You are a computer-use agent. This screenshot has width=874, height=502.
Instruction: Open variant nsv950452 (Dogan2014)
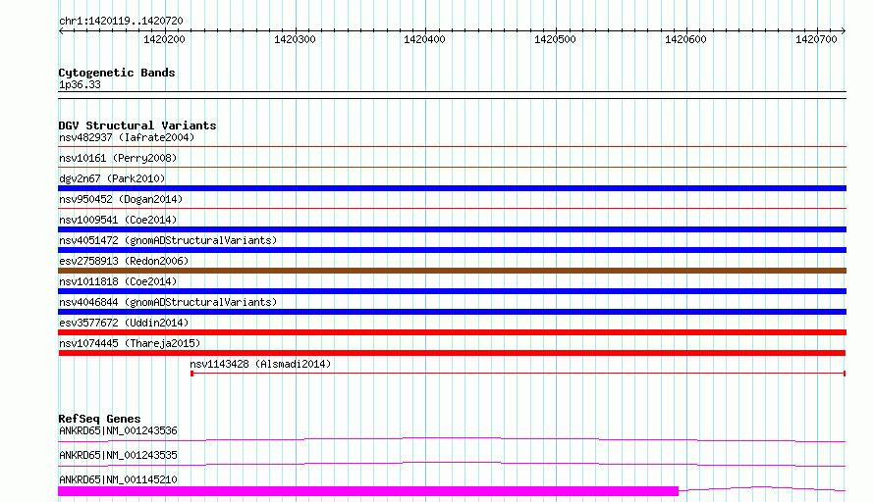pyautogui.click(x=121, y=199)
